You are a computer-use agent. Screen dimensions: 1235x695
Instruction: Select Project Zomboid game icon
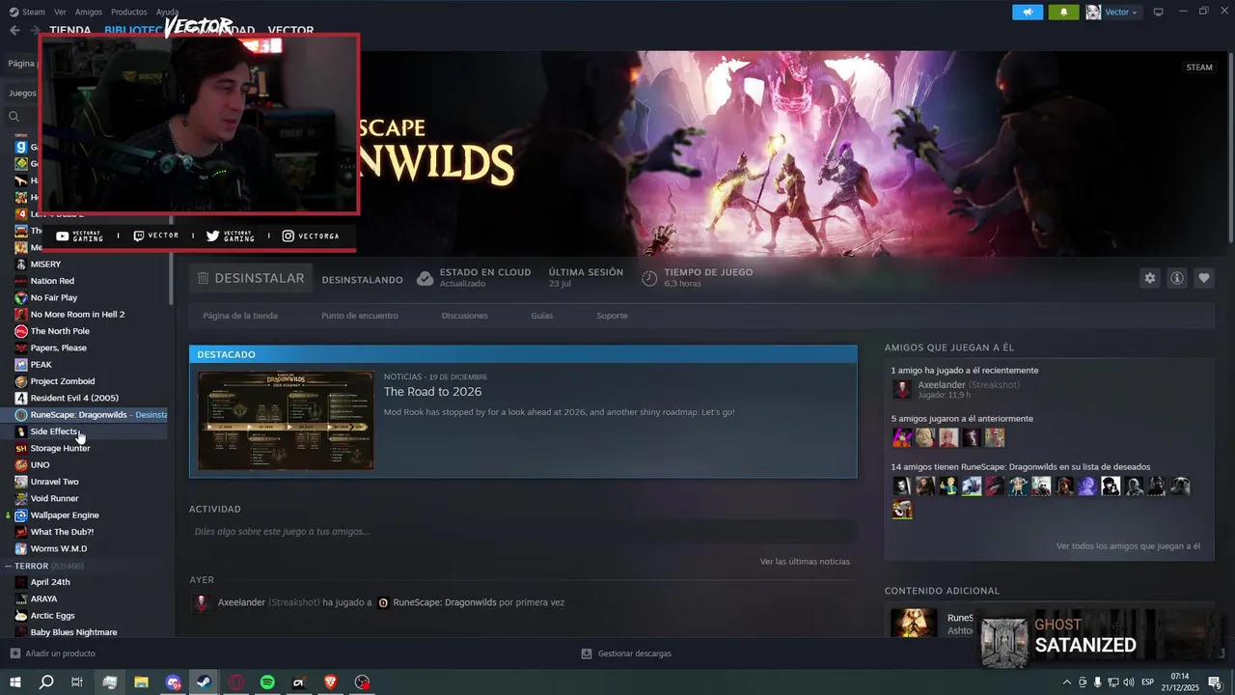pos(21,381)
